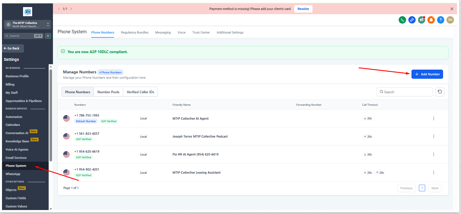Open Custom Fields settings
Screen dimensions: 461x214
coord(16,198)
